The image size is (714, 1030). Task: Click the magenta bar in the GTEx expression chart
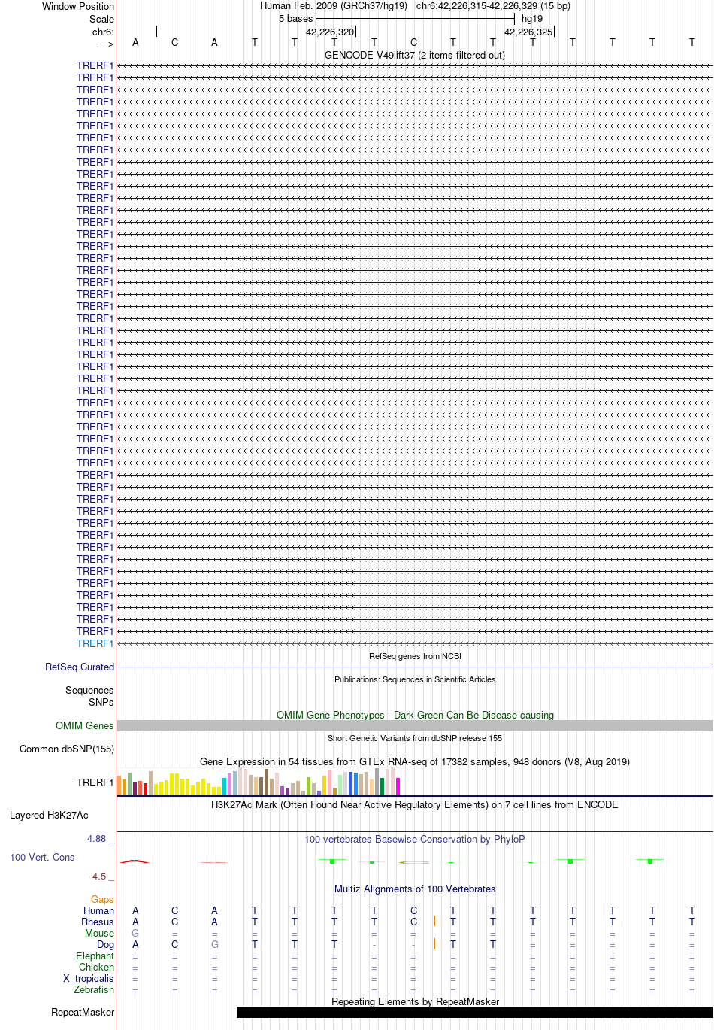pos(398,785)
